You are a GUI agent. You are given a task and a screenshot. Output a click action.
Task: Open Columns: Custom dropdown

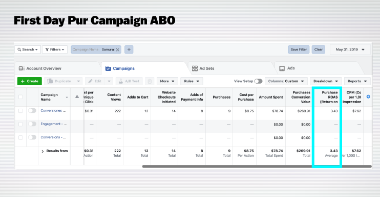(286, 81)
